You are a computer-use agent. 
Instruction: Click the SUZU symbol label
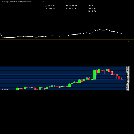(x=44, y=2)
